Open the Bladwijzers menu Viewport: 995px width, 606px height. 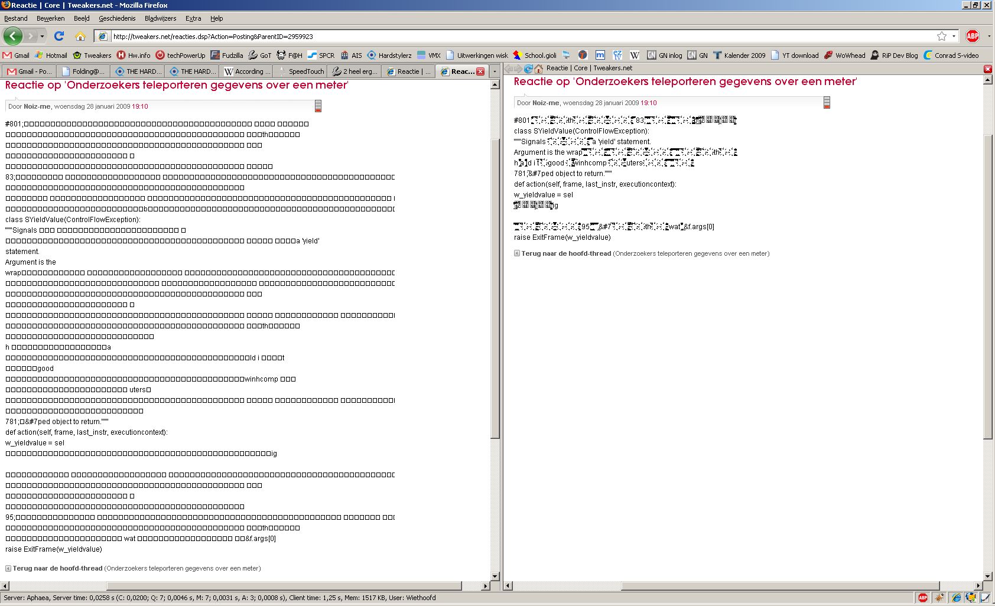(160, 18)
